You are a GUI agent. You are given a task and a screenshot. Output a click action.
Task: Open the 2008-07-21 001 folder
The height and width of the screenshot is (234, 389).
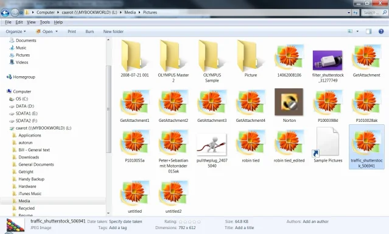(x=135, y=59)
